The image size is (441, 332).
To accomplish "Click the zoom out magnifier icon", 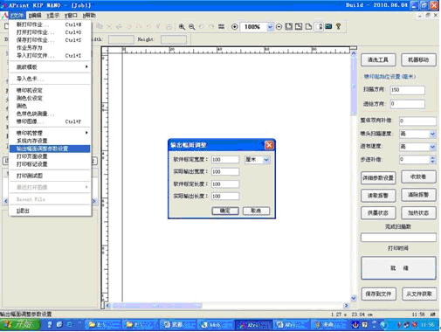I will click(192, 27).
